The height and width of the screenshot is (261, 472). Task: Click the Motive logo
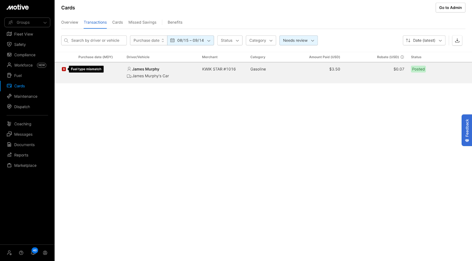[18, 7]
